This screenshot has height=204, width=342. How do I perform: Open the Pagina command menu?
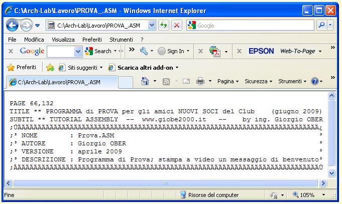click(x=228, y=81)
